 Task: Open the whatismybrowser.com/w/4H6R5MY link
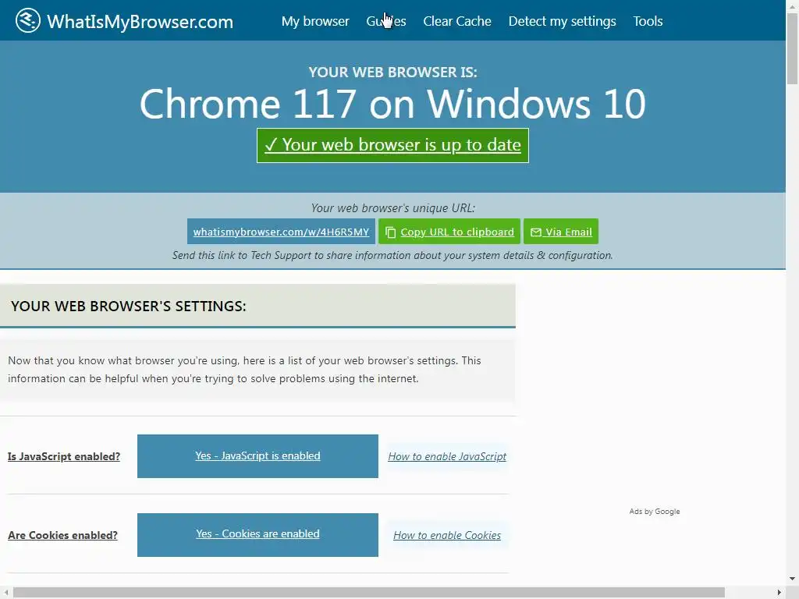click(281, 232)
